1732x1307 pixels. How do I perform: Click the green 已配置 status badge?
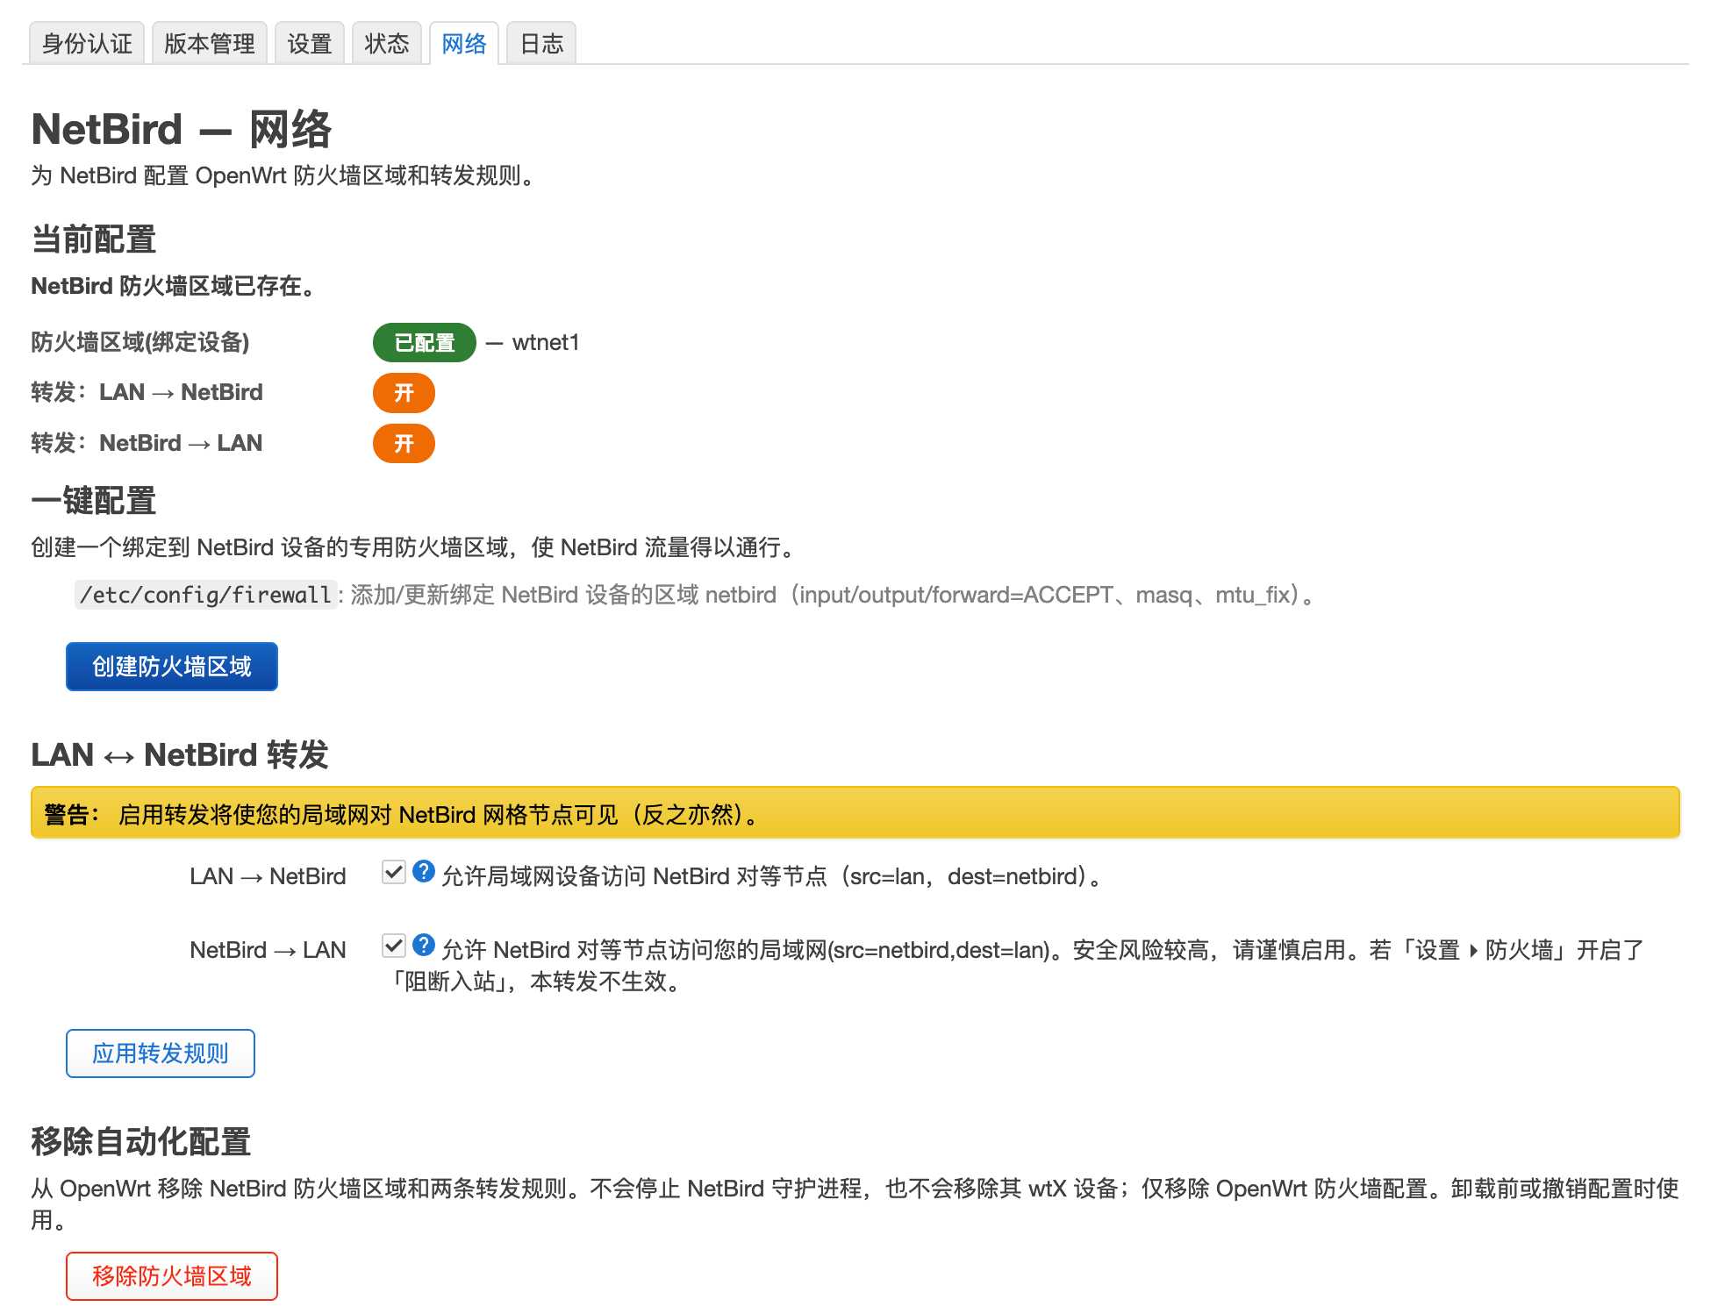point(425,342)
